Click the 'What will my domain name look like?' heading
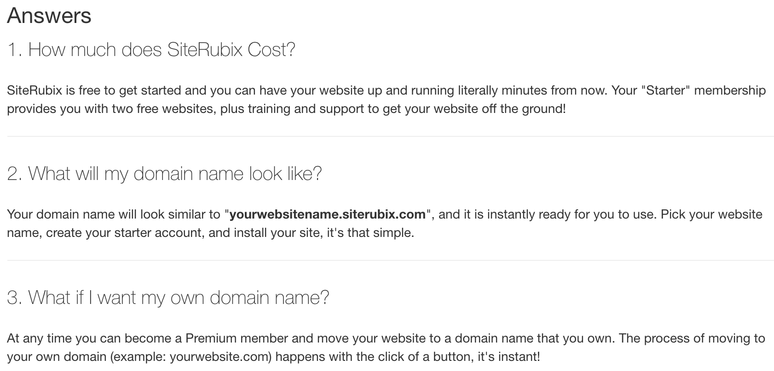Image resolution: width=774 pixels, height=371 pixels. [165, 174]
